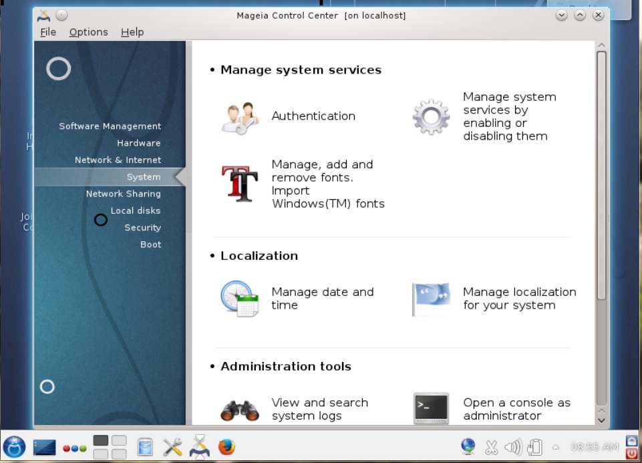Launch the terminal icon for administrator console
Screen dimensions: 642x463
pos(431,408)
